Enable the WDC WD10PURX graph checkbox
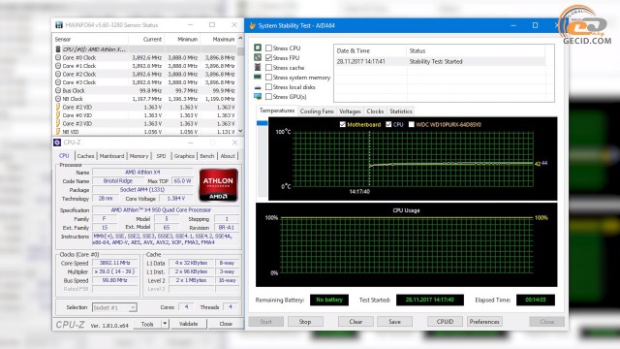The image size is (620, 349). [x=411, y=124]
